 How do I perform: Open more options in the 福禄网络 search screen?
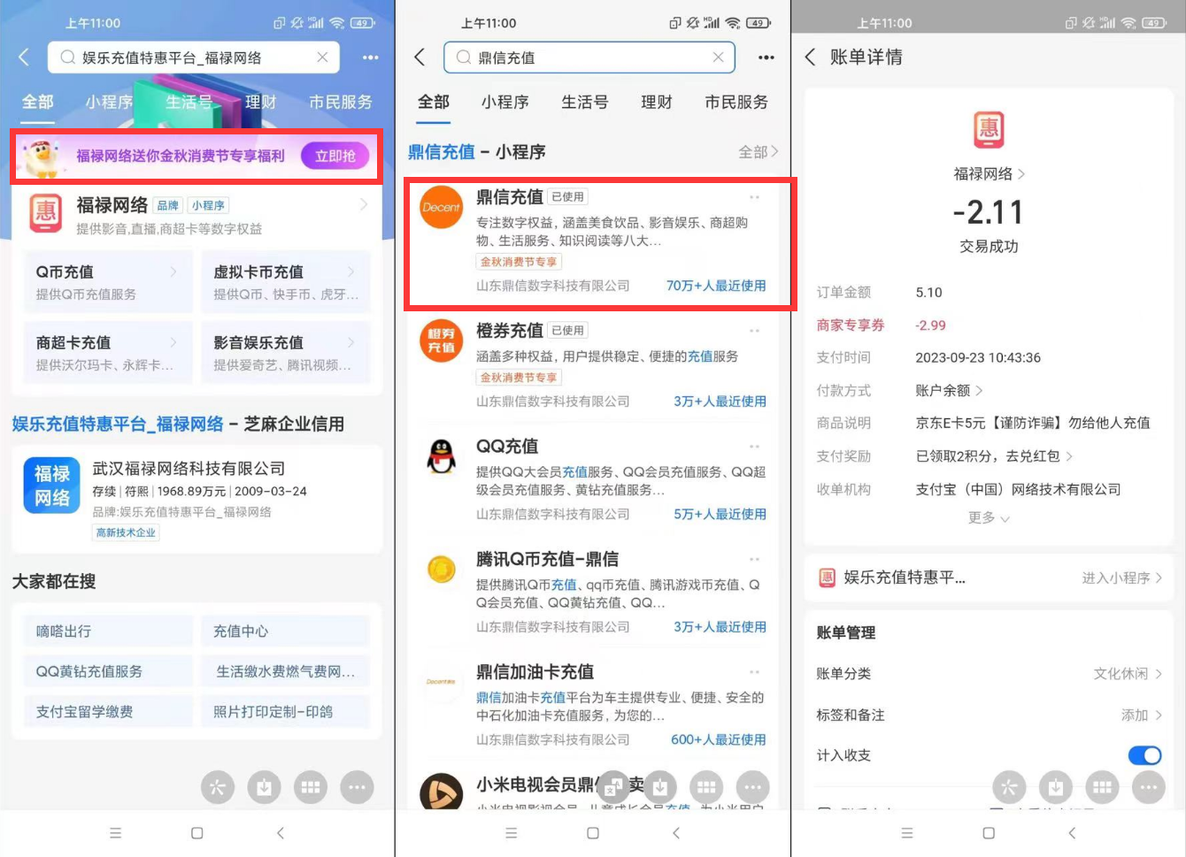370,57
